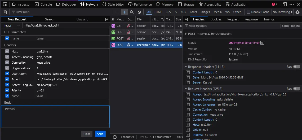Open the request blocking icon
The height and width of the screenshot is (140, 302).
tap(139, 12)
